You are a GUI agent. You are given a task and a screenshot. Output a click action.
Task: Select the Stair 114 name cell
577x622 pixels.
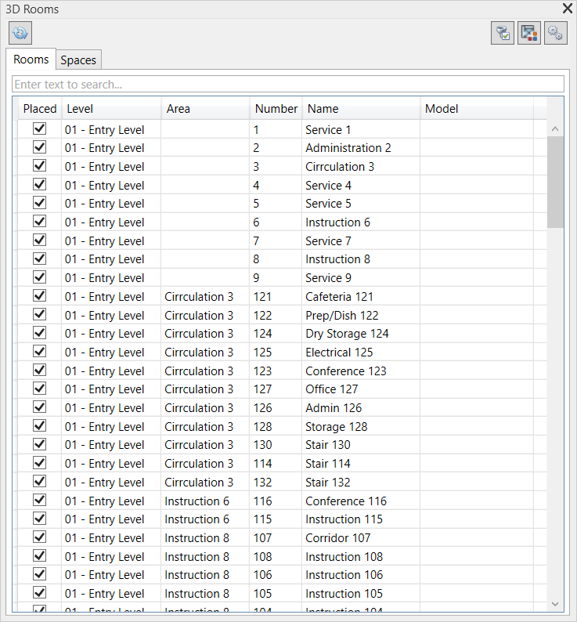pos(361,463)
